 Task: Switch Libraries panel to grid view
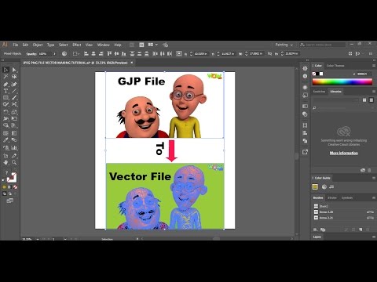point(364,100)
